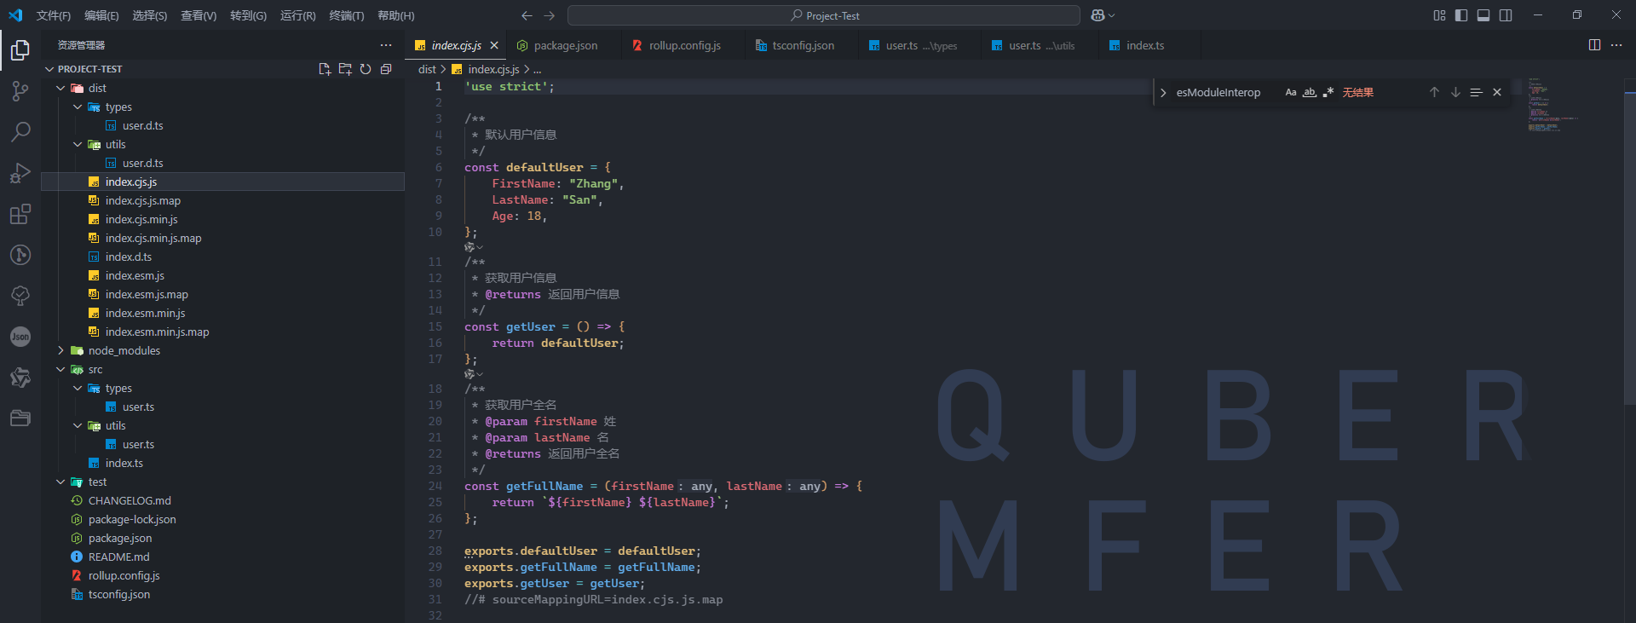The width and height of the screenshot is (1636, 623).
Task: Navigate forward with the title bar arrow
Action: point(549,15)
